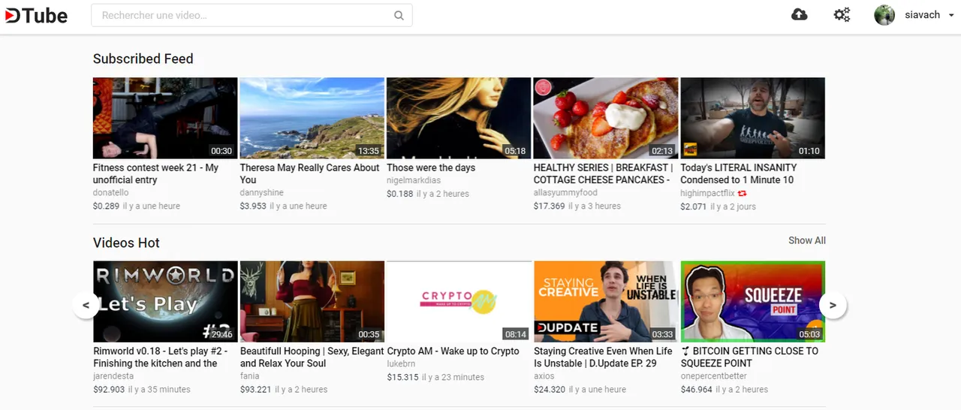This screenshot has width=961, height=410.
Task: Open title Fitness contest week 21
Action: coord(155,173)
